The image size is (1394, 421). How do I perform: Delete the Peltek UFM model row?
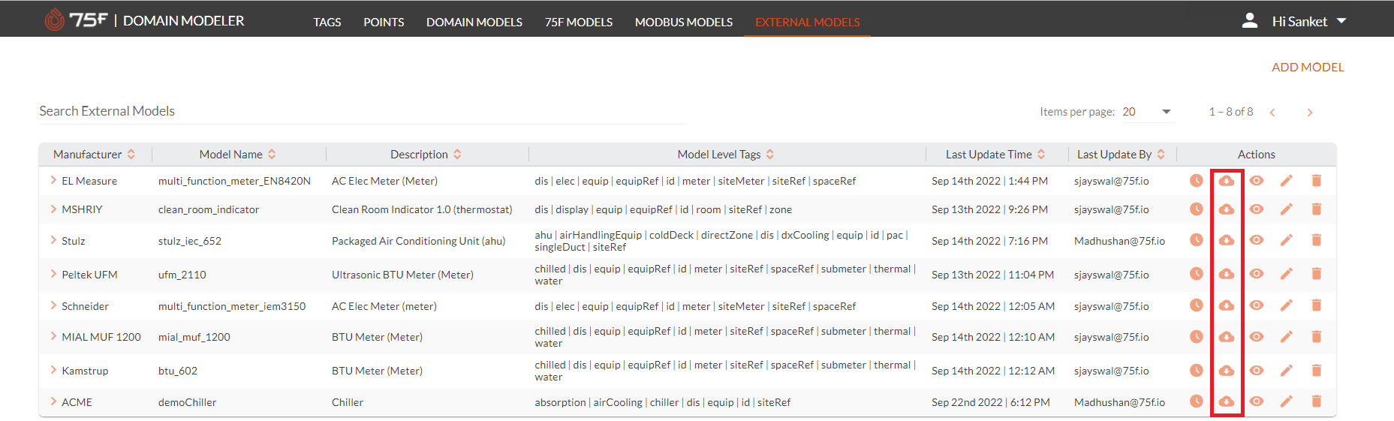click(1317, 274)
